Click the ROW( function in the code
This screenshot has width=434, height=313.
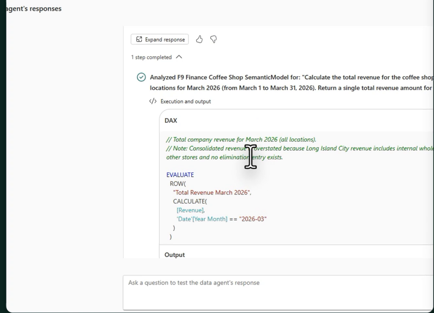(178, 184)
